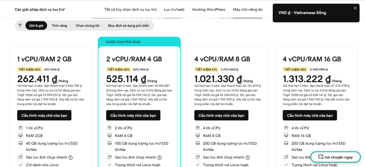Click help icon beside first plan's snapshot backup
Screen dimensions: 365x167
point(71,157)
